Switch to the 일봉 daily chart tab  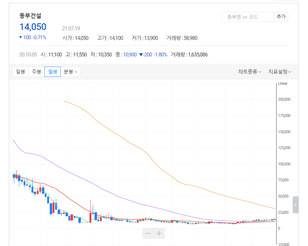[20, 72]
